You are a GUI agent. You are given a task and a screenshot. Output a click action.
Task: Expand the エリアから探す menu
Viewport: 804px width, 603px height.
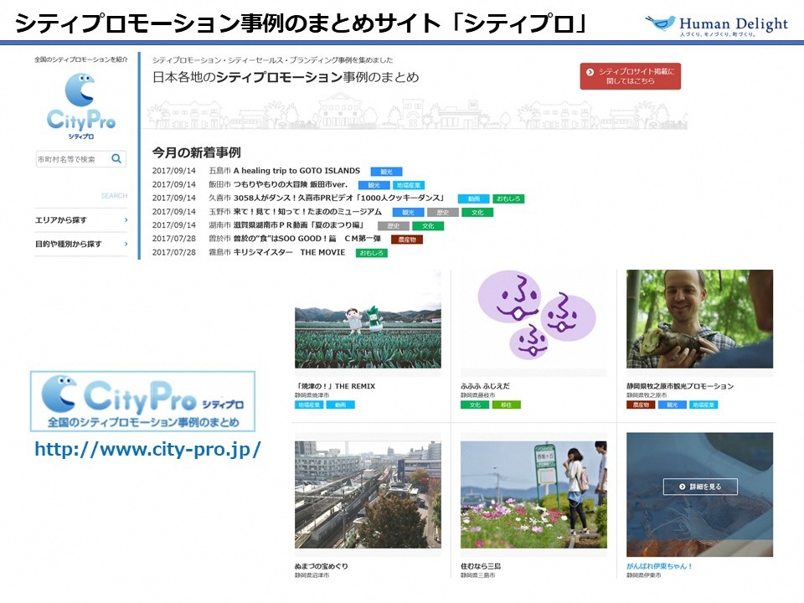tap(81, 220)
